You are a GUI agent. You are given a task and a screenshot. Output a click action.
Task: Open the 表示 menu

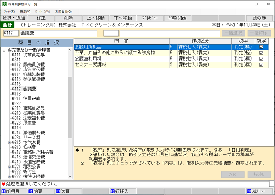coord(25,12)
